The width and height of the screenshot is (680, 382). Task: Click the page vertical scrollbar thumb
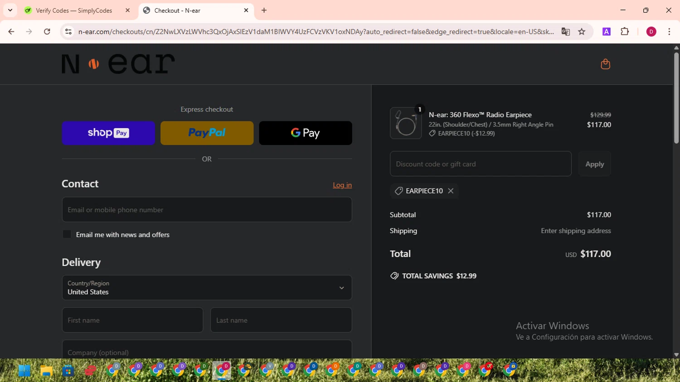tap(676, 97)
